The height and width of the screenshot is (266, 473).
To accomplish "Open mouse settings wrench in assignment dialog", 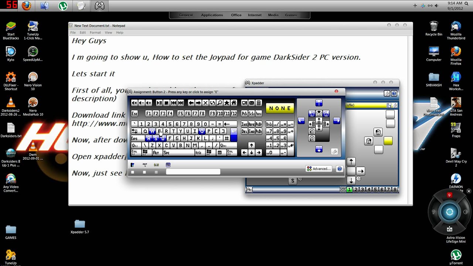I will click(334, 151).
